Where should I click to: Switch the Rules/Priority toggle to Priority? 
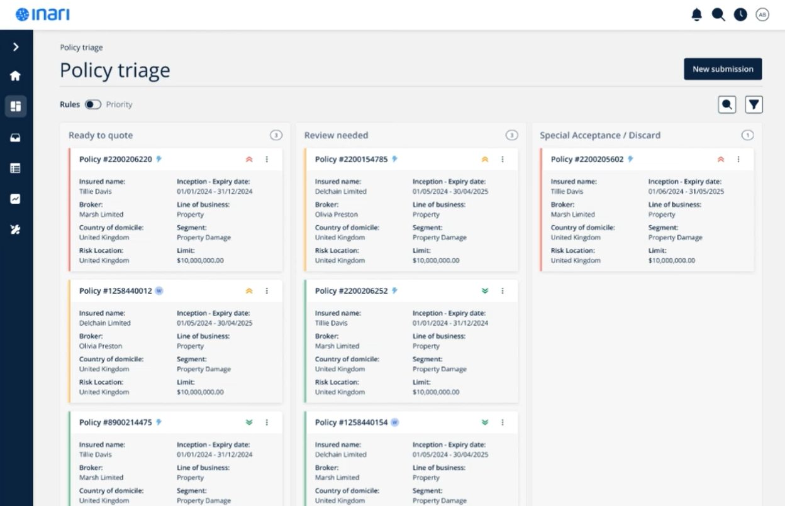(x=92, y=104)
